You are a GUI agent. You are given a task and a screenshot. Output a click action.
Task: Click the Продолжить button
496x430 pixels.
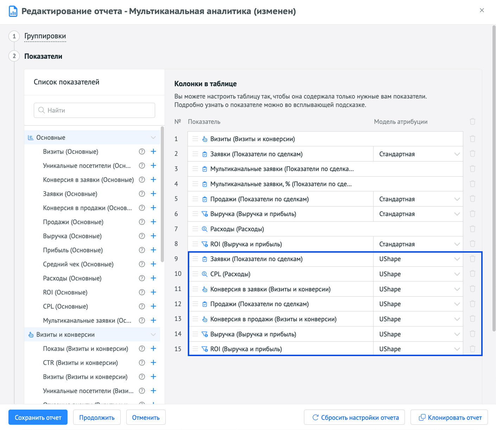coord(97,417)
